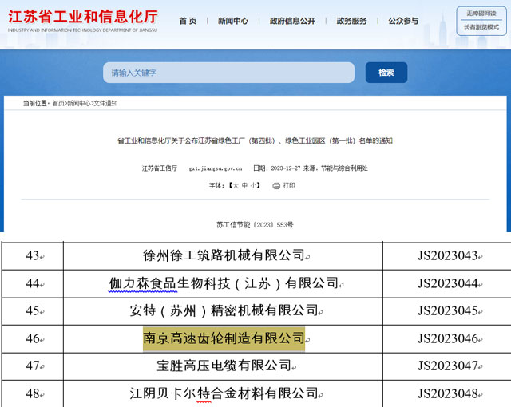Select the source URL gxt.jiangsu.gov.cn
Screen dimensions: 511x407
coord(216,168)
